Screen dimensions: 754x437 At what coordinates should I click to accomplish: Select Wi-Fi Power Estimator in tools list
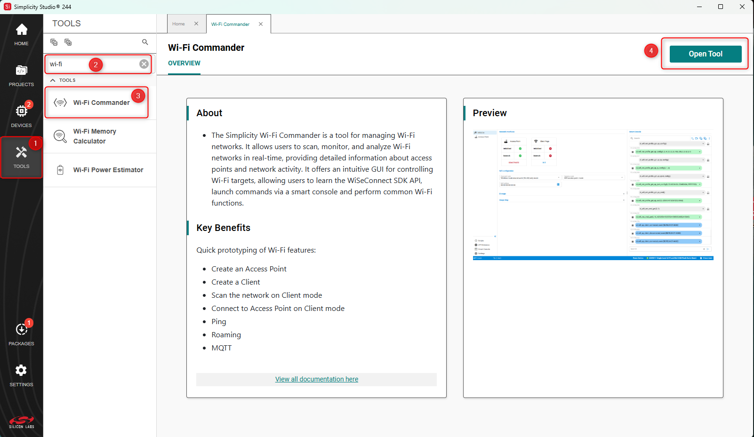(x=100, y=170)
